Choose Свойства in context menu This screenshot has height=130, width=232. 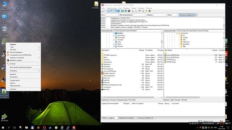23,89
